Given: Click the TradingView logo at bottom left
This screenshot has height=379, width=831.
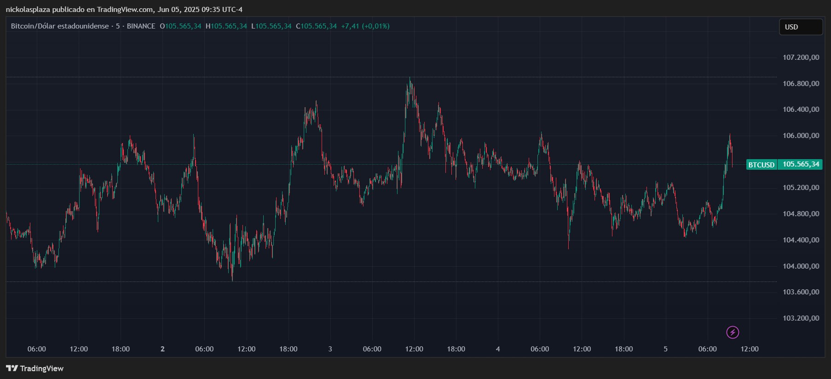Looking at the screenshot, I should (x=35, y=368).
